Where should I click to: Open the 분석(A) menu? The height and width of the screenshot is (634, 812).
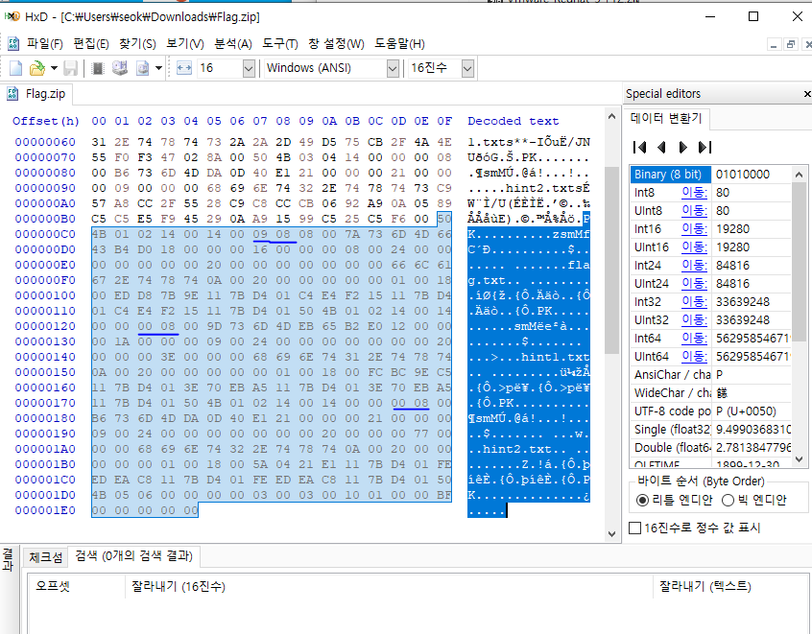(233, 44)
